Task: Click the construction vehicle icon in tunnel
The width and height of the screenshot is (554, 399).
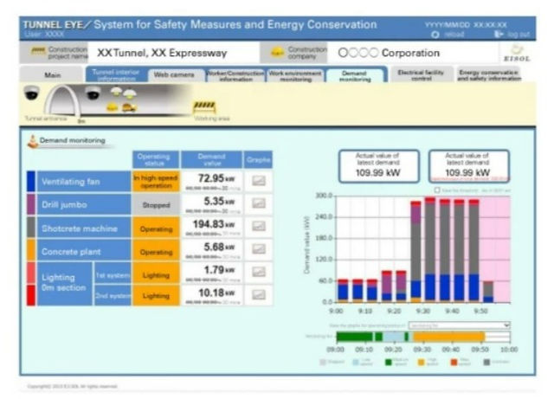Action: tap(129, 107)
